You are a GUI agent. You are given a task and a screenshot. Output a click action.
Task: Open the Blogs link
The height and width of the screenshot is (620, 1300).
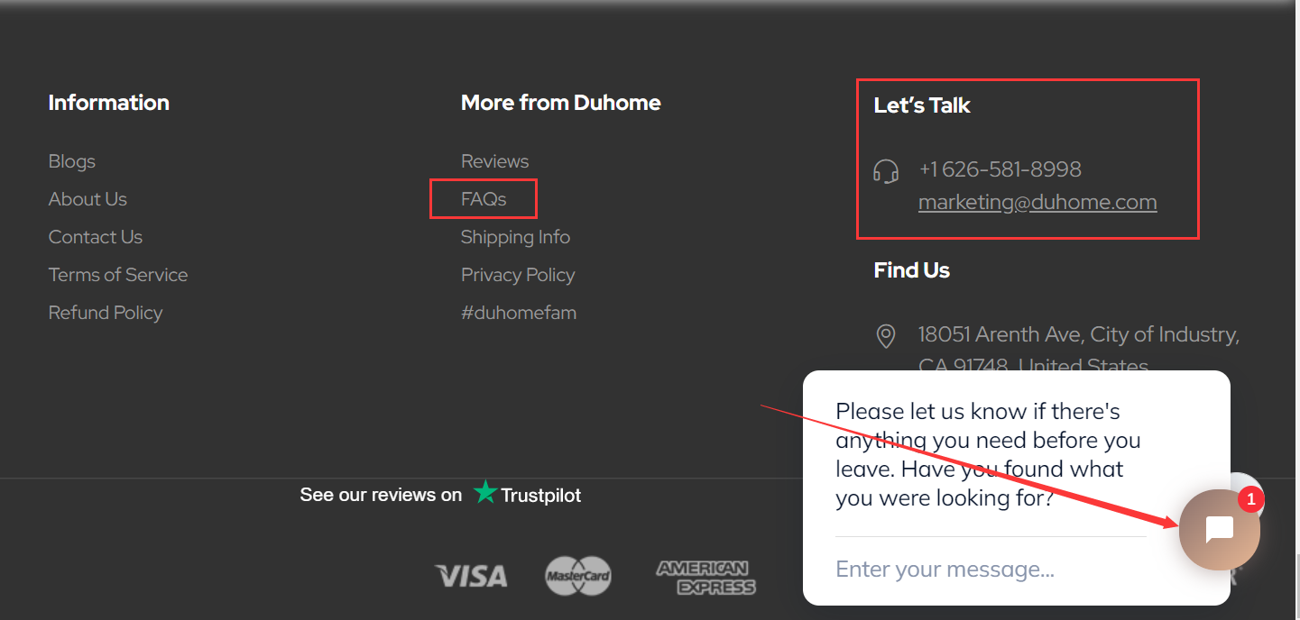click(x=72, y=161)
